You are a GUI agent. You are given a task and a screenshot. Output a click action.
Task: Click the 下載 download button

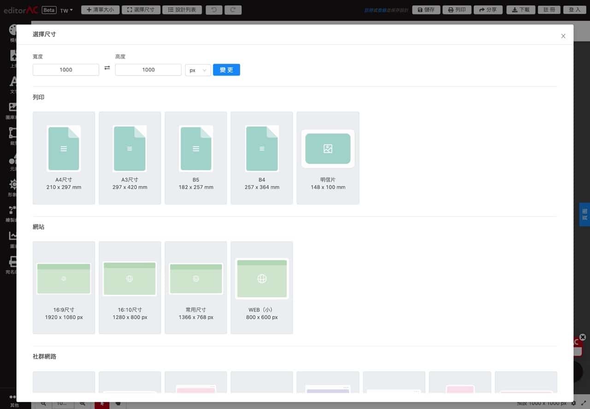tap(521, 10)
